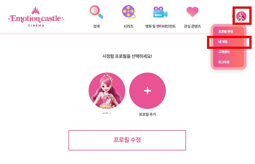
Task: Click the magnifying glass search icon
Action: pyautogui.click(x=96, y=12)
